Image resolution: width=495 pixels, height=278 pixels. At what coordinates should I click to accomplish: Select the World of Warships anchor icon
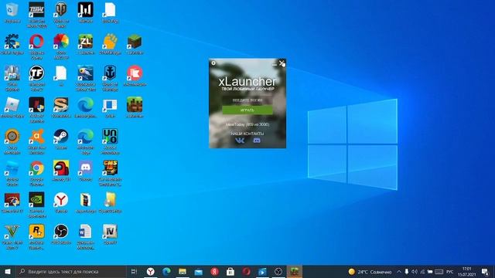[110, 78]
